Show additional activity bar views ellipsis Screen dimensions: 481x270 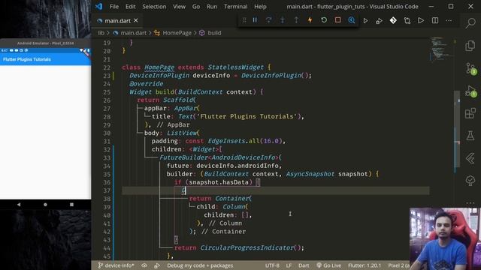(470, 202)
